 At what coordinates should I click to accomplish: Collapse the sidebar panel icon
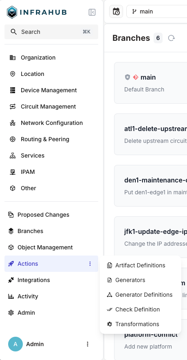coord(92,12)
